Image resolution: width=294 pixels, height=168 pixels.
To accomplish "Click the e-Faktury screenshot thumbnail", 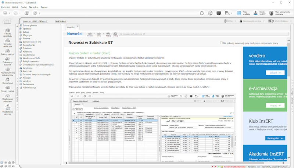I will point(152,126).
